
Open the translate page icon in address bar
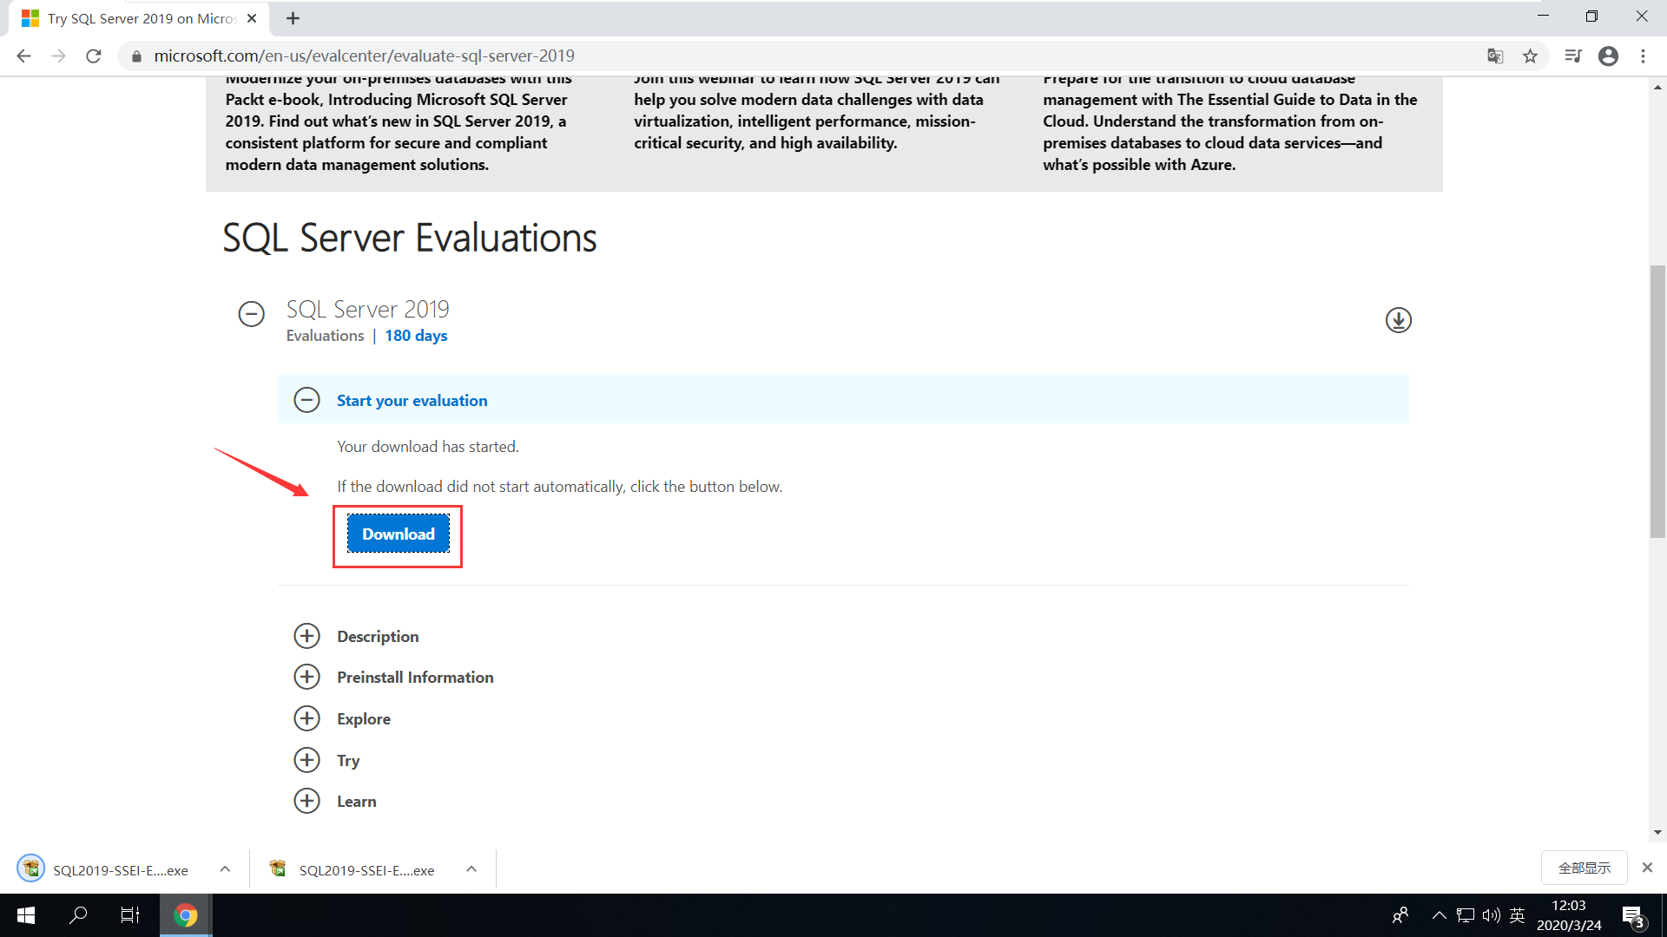click(x=1495, y=55)
